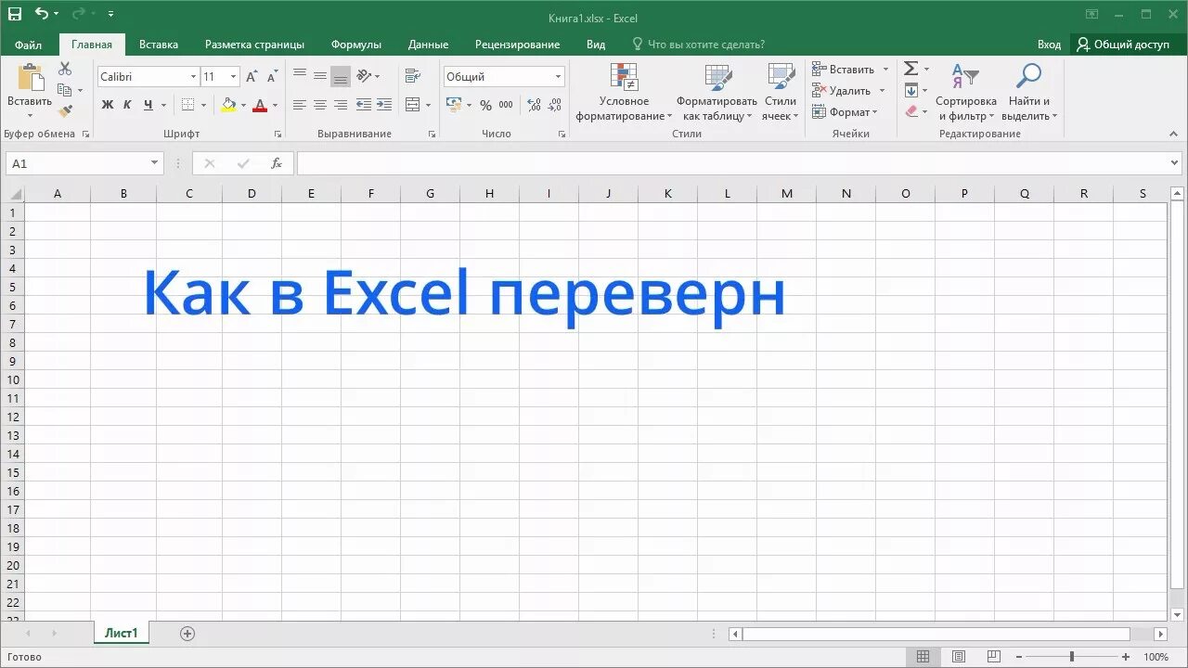Switch to the Вставка tab

tap(159, 45)
